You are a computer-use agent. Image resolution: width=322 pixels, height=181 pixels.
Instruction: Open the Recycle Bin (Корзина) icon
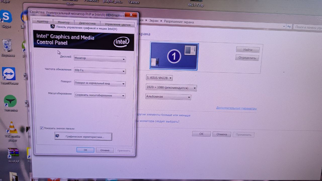tap(7, 48)
